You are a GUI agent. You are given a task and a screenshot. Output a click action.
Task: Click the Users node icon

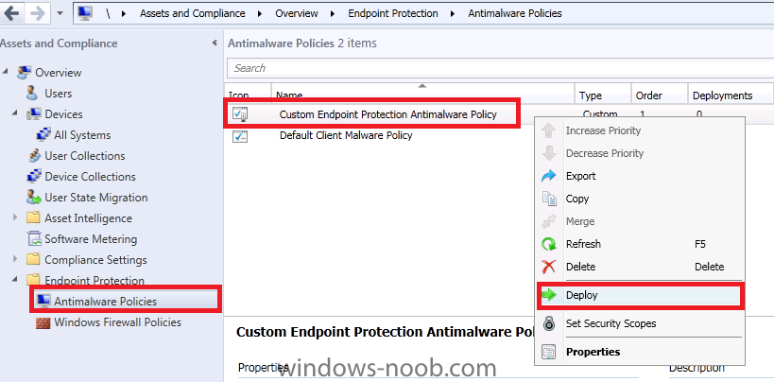32,93
